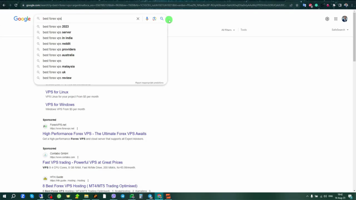Viewport: 356px width, 200px height.
Task: Open options for Contabo GmbH ad
Action: click(78, 157)
